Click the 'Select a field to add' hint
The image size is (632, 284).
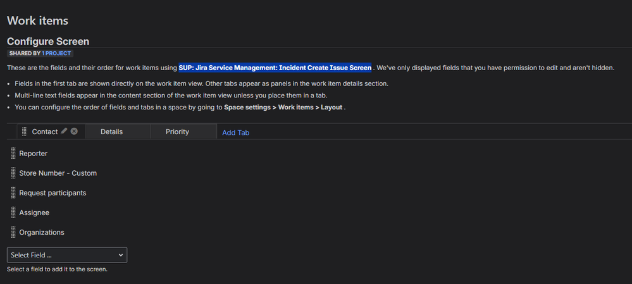[x=57, y=269]
